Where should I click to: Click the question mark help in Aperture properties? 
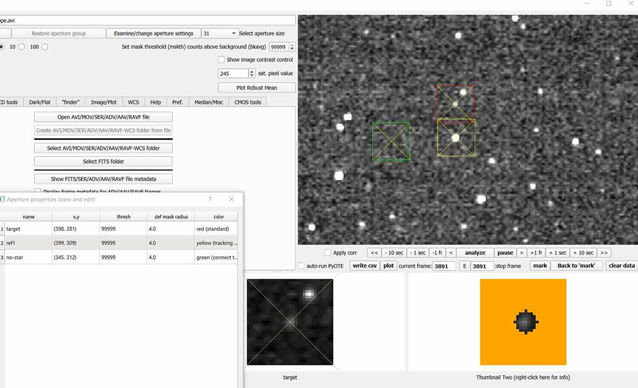click(x=210, y=199)
